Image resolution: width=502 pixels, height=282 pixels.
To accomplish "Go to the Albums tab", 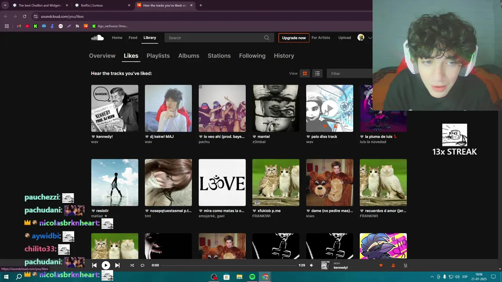I will 189,56.
